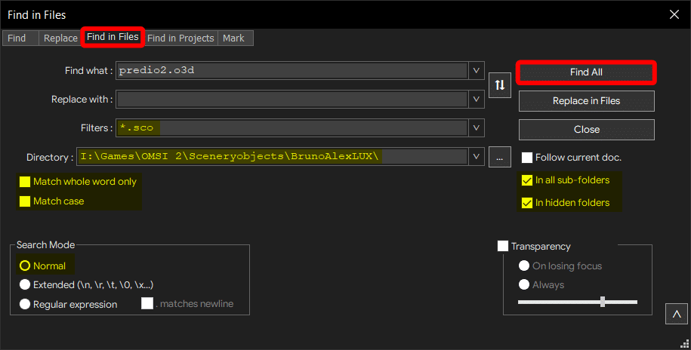This screenshot has width=691, height=350.
Task: Switch to the Replace tab
Action: coord(60,38)
